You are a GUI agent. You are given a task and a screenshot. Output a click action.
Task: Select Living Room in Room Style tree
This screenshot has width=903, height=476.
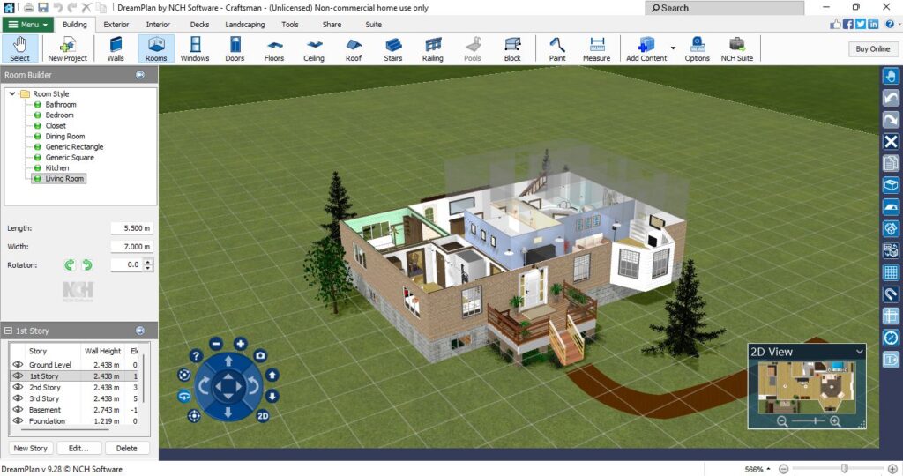(64, 178)
